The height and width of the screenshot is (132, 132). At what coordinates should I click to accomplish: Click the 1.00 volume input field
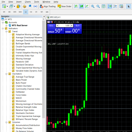point(65,26)
